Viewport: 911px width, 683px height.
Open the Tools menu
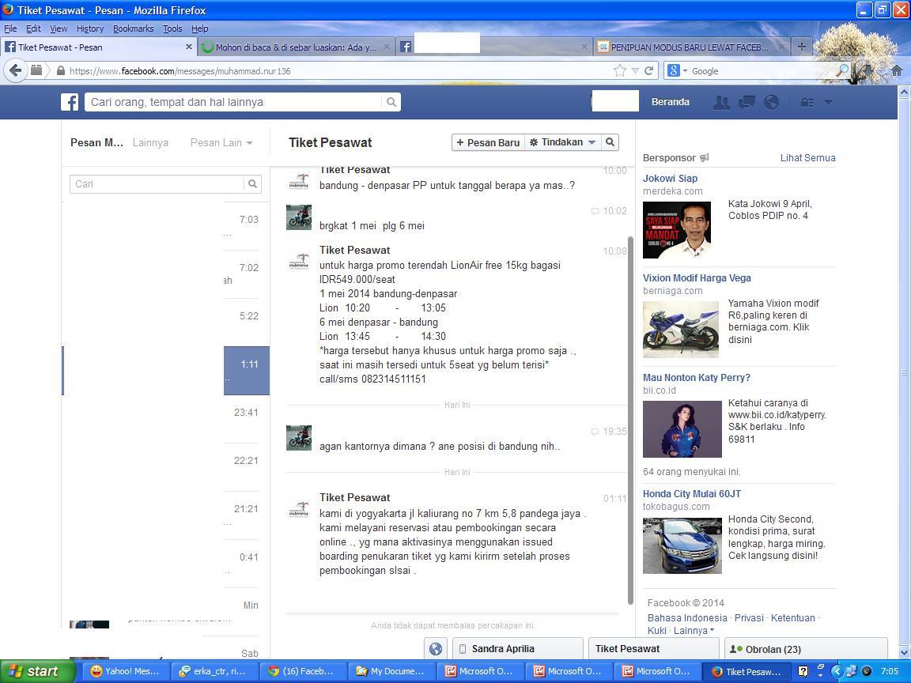(172, 28)
